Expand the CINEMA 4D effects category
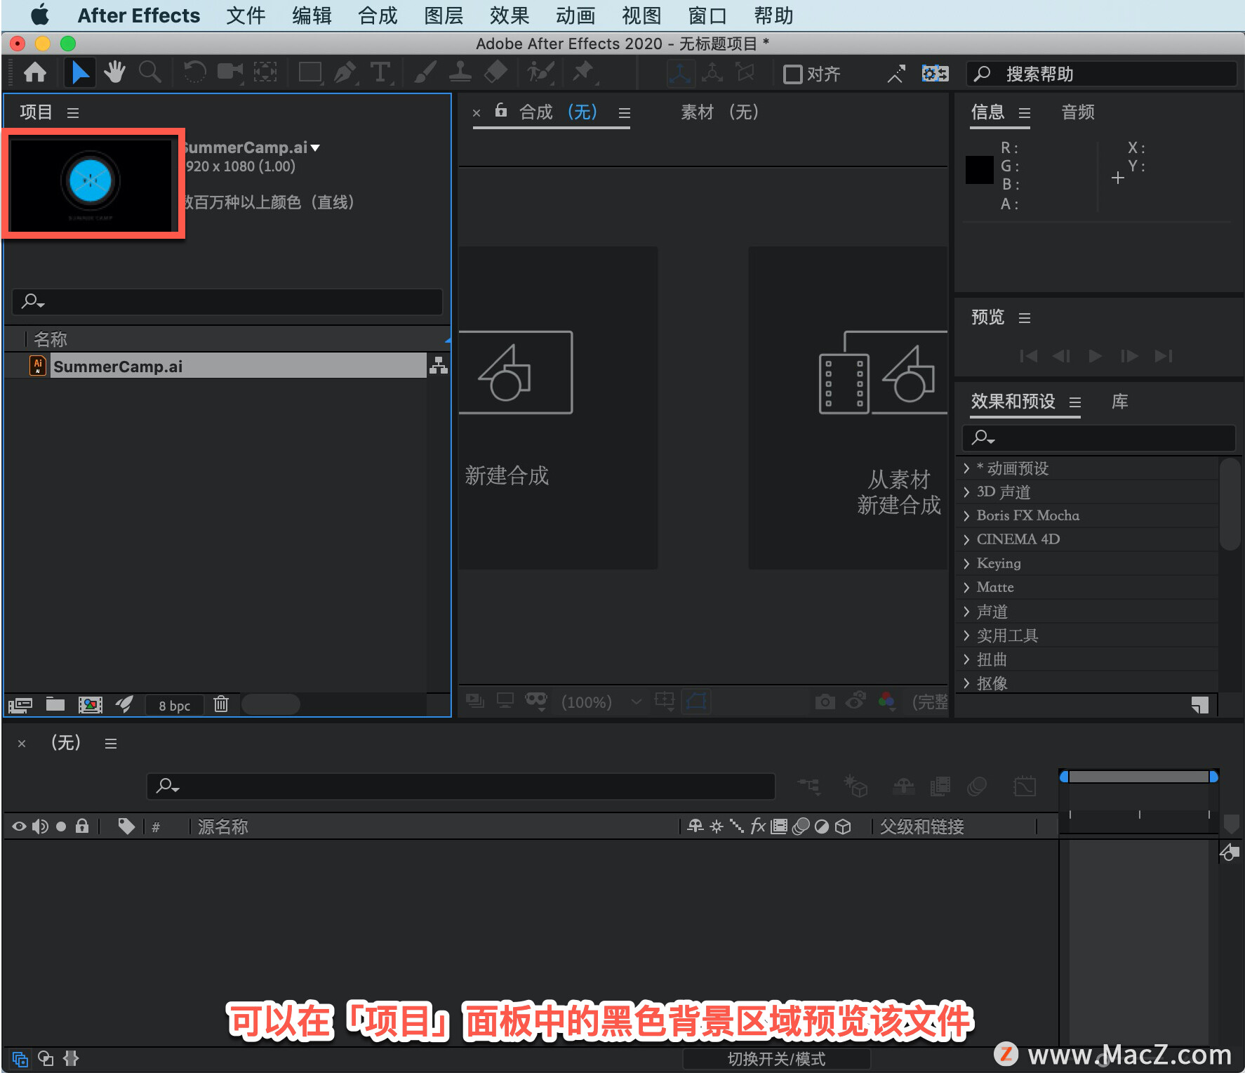 966,539
